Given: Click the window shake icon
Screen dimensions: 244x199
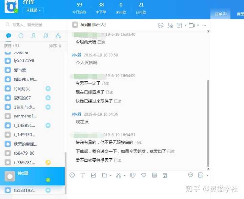Looking at the screenshot, I should (x=133, y=175).
